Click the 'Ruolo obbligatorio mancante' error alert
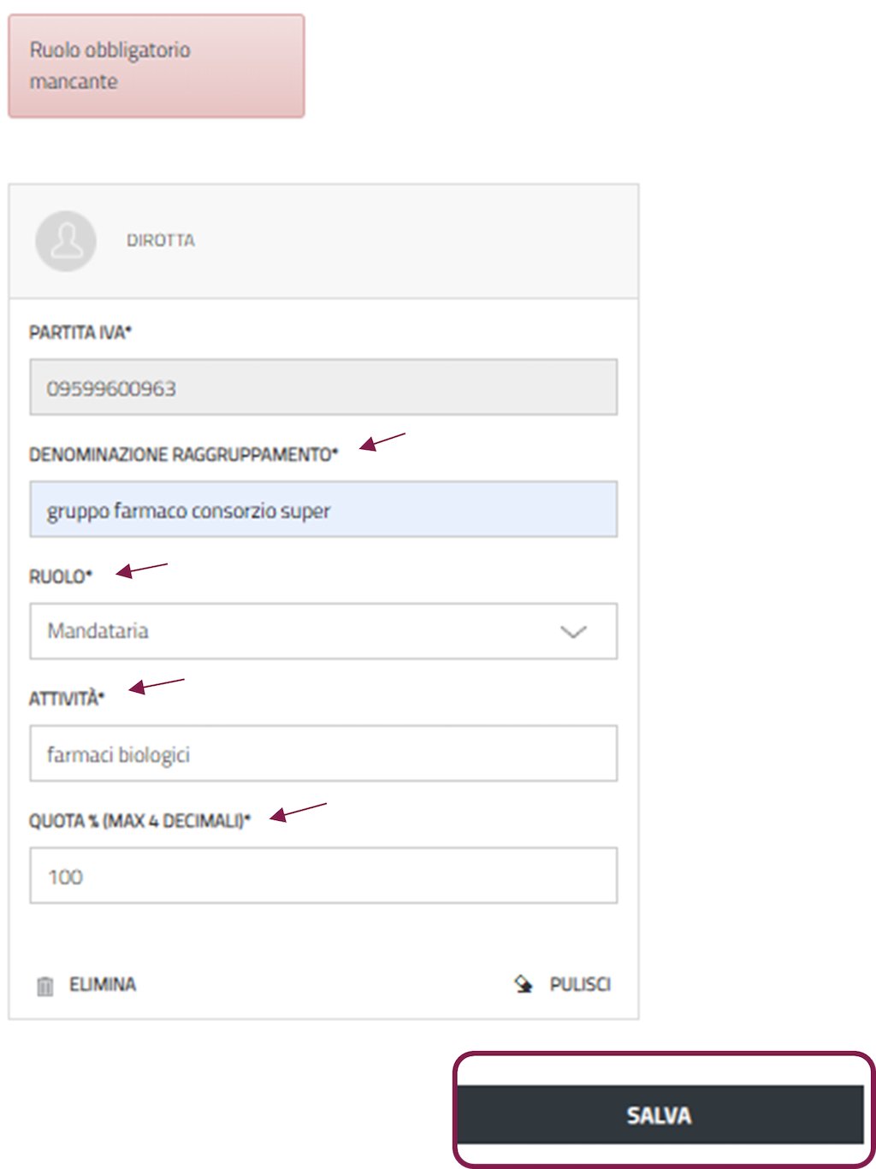The height and width of the screenshot is (1169, 876). (x=157, y=66)
